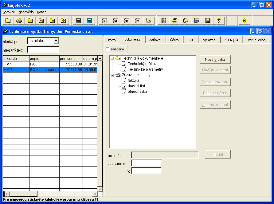
Task: Open the hledat podle dropdown
Action: tap(56, 41)
